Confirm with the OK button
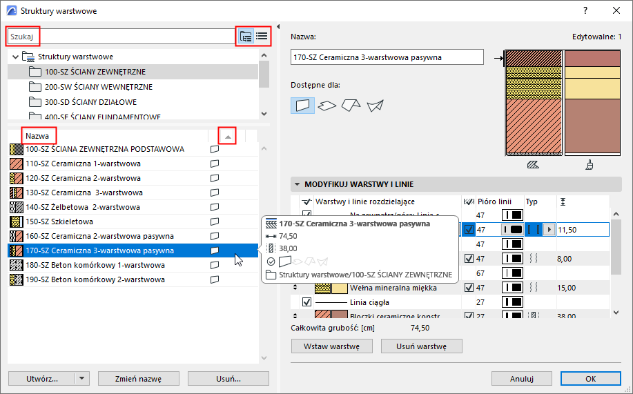633x394 pixels. (x=591, y=379)
